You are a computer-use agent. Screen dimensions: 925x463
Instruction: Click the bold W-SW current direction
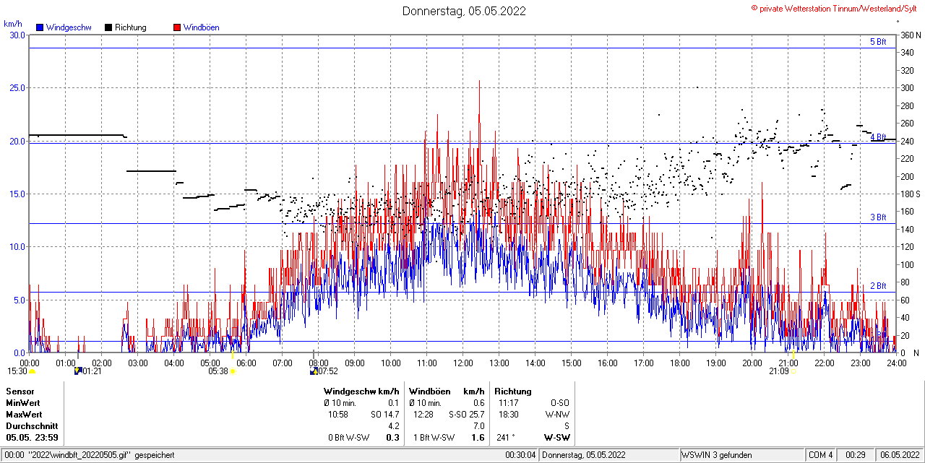coord(557,438)
